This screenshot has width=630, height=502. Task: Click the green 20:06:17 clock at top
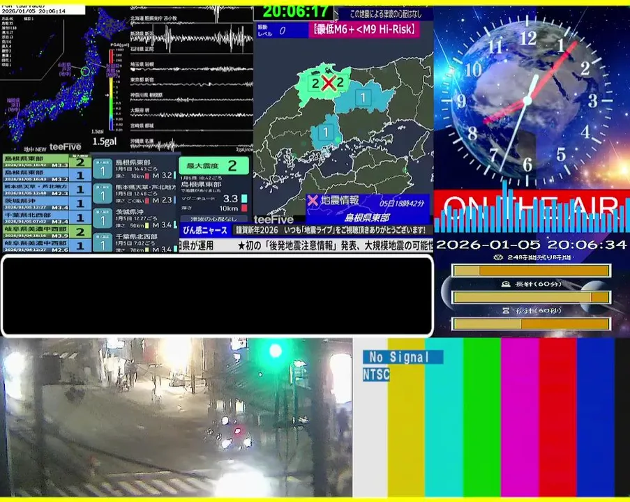[x=296, y=11]
